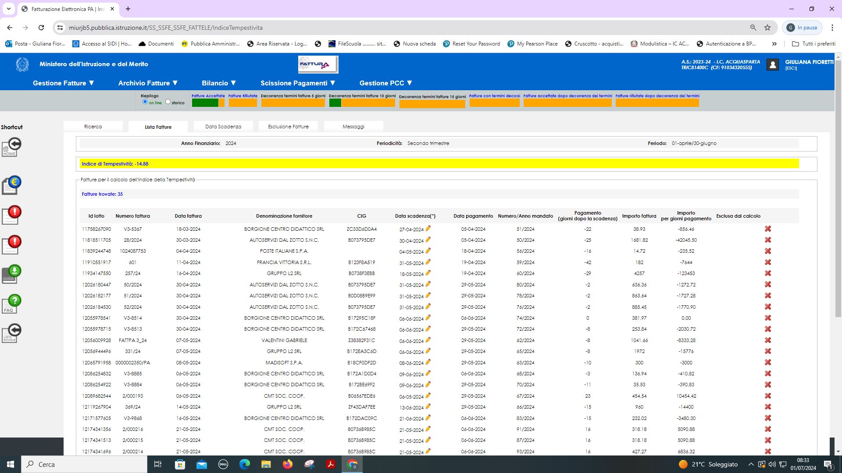842x473 pixels.
Task: Click the page vertical scrollbar
Action: point(838,188)
